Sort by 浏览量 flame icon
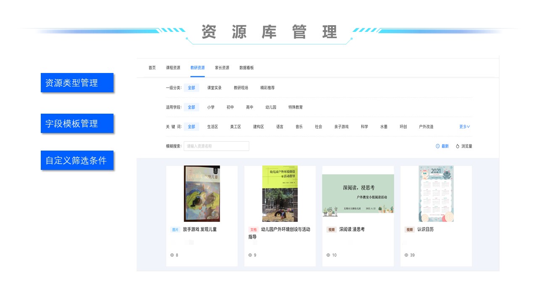 pyautogui.click(x=458, y=146)
